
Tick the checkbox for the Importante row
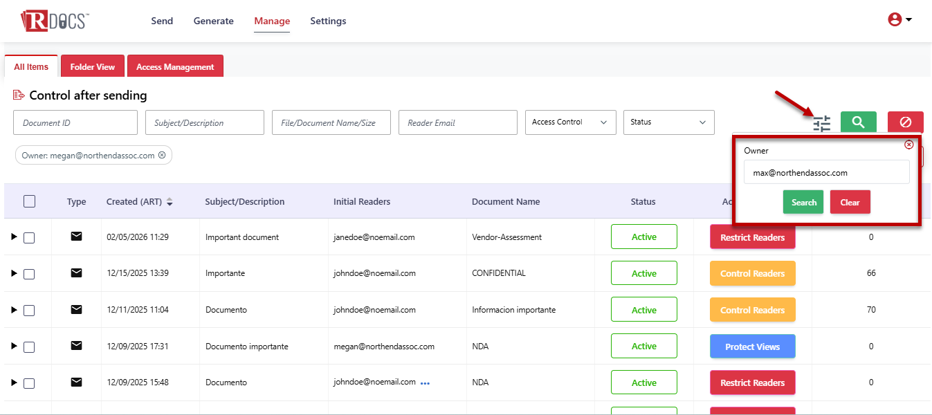click(29, 274)
